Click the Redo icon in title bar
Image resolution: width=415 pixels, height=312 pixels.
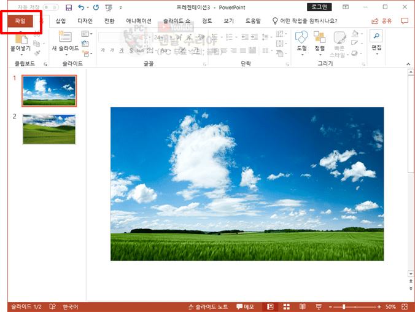(96, 7)
